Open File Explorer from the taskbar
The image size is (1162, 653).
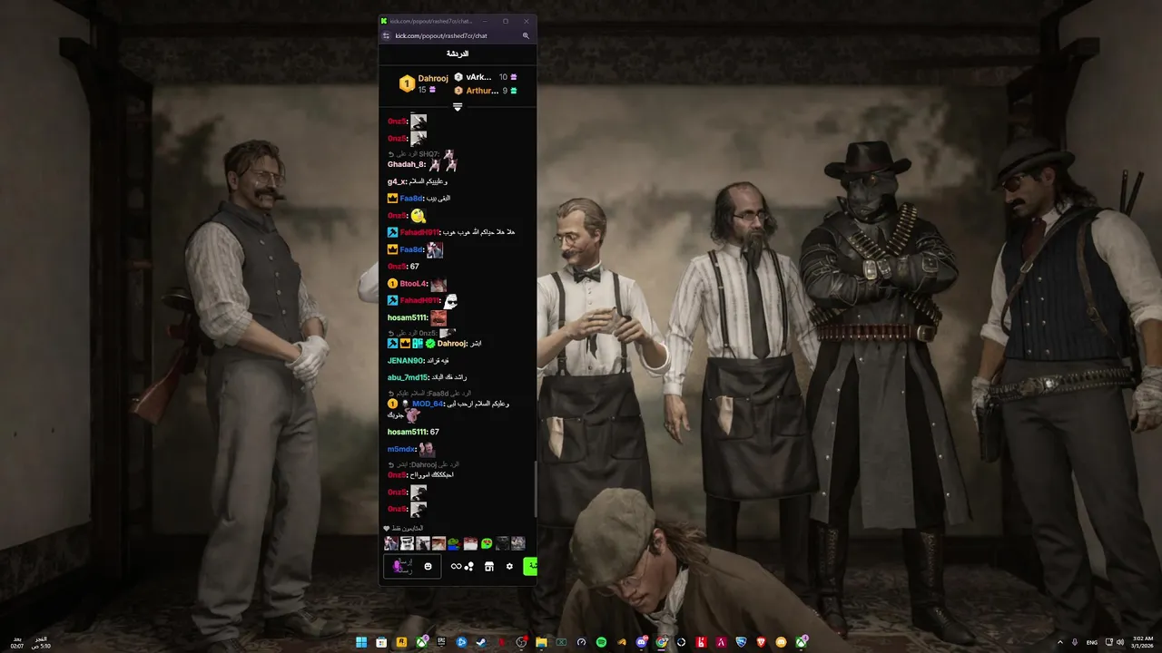tap(541, 642)
